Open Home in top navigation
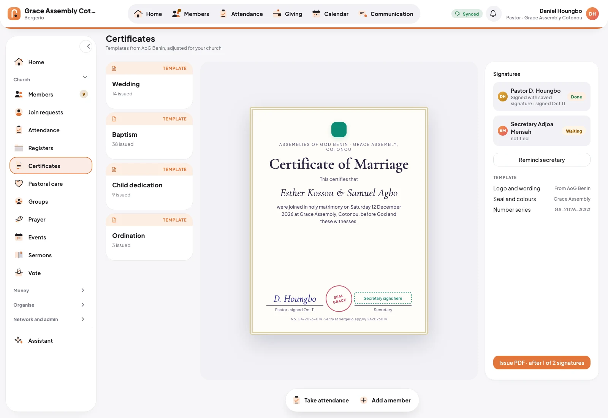This screenshot has width=608, height=418. 147,14
